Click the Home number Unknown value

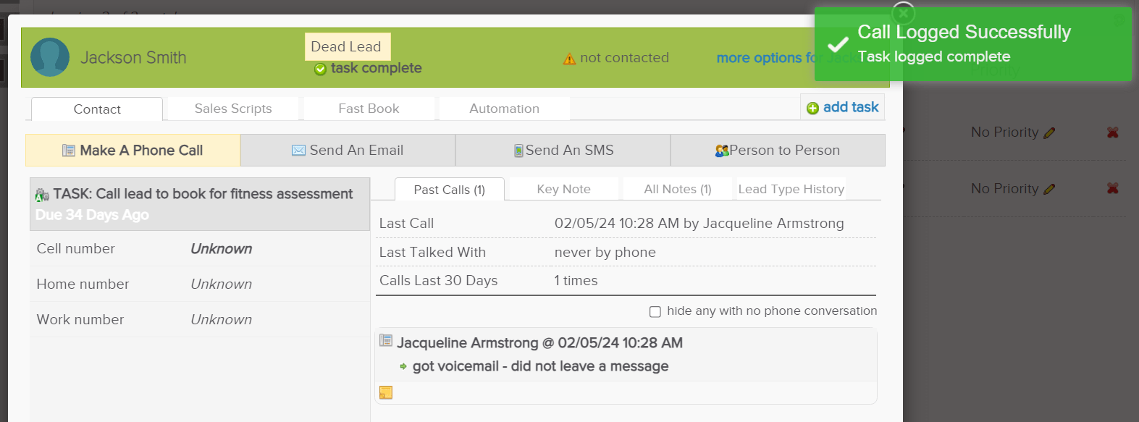[222, 284]
